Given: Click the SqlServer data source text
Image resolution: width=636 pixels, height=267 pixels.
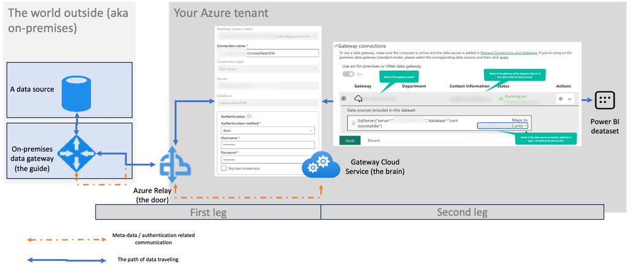Looking at the screenshot, I should (x=407, y=123).
